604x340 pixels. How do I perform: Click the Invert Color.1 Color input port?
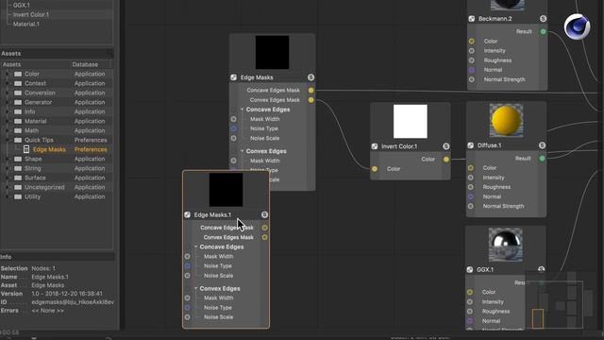point(375,169)
